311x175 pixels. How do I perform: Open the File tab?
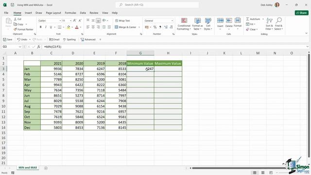pos(6,13)
